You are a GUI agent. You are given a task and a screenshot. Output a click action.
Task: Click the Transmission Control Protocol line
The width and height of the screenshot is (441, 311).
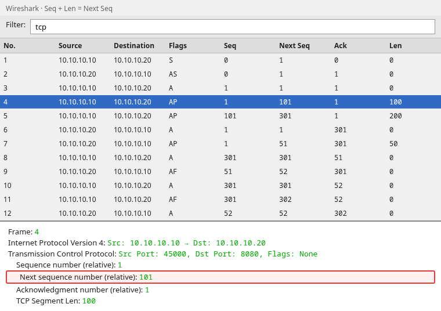(x=162, y=254)
